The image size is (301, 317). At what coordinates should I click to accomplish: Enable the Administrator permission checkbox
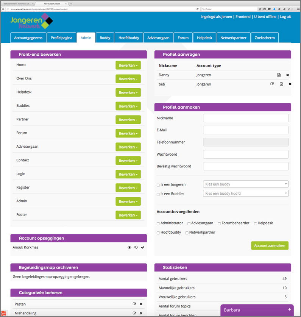click(x=158, y=223)
